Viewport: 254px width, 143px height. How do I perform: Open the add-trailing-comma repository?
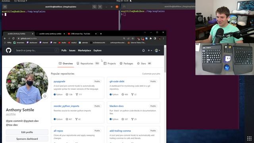click(x=120, y=131)
